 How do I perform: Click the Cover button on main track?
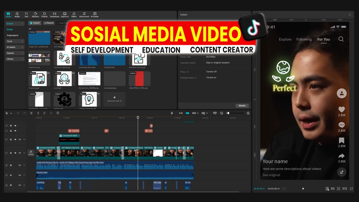(31, 153)
